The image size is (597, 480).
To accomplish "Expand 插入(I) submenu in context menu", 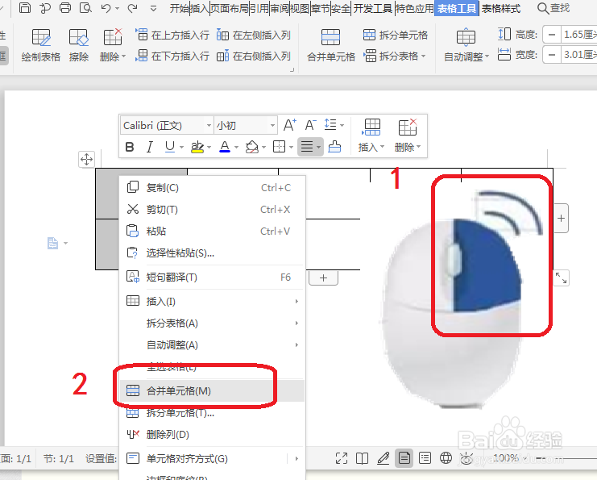I will point(212,302).
